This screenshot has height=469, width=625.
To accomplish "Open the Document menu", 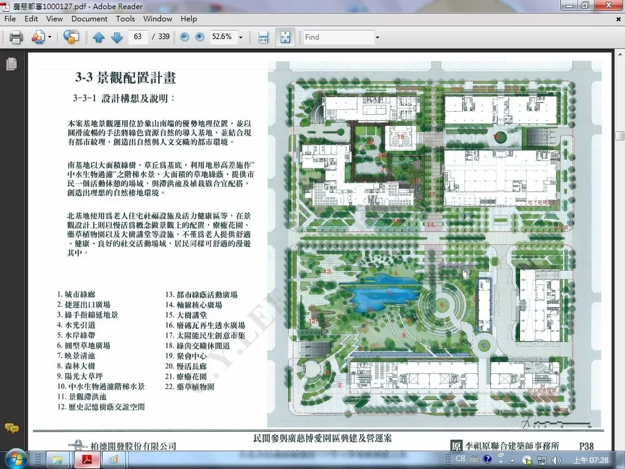I will 89,19.
